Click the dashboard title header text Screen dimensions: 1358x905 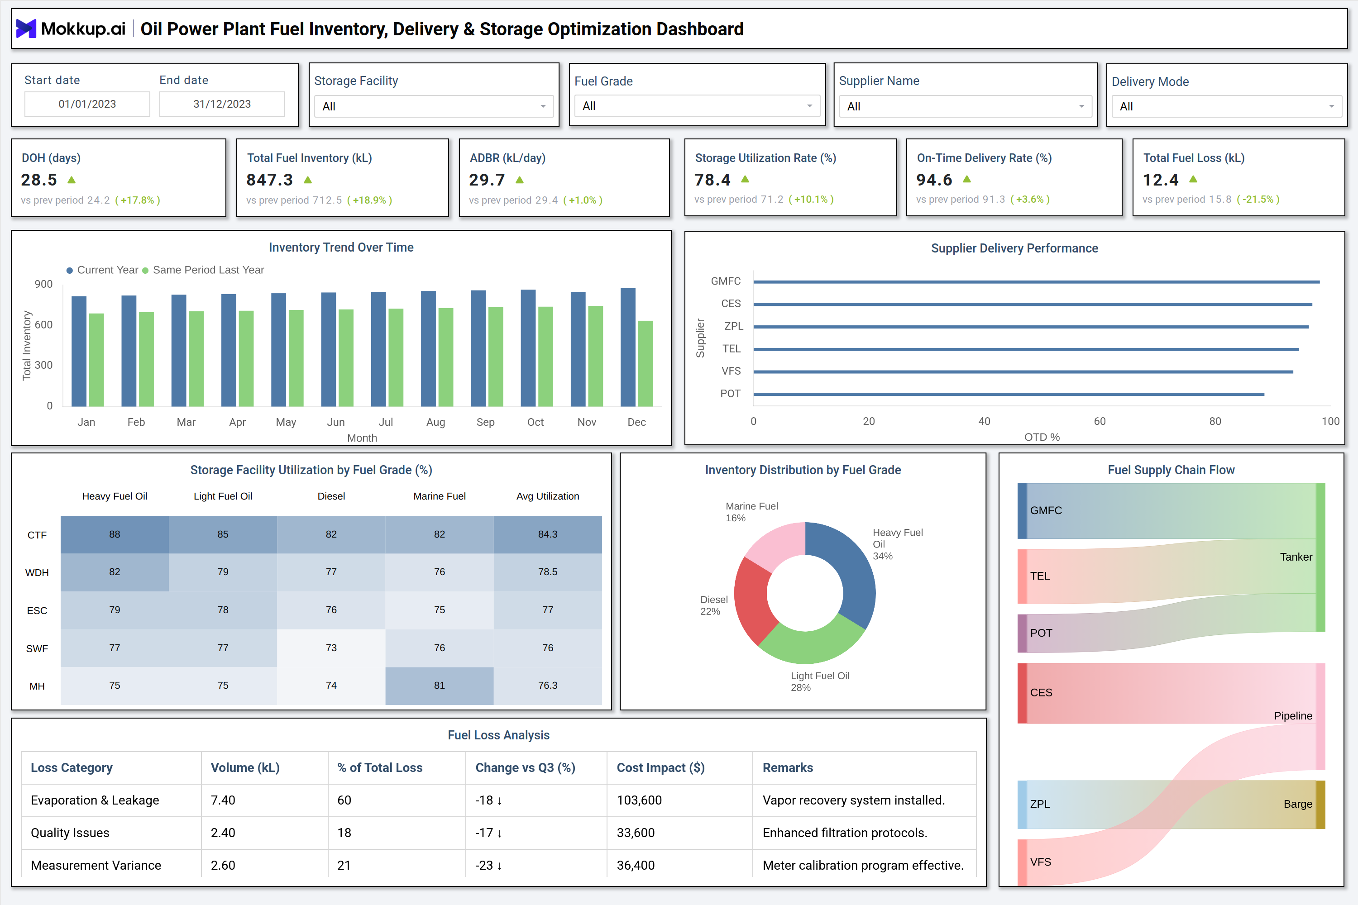coord(442,29)
